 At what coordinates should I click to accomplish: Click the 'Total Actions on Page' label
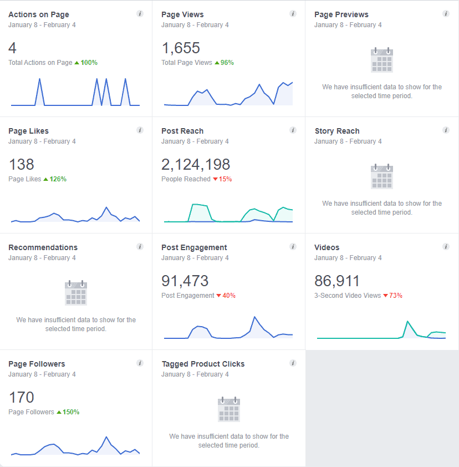[40, 63]
